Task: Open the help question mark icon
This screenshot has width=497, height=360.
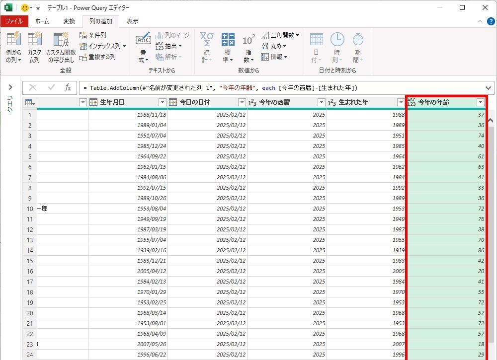Action: point(491,21)
